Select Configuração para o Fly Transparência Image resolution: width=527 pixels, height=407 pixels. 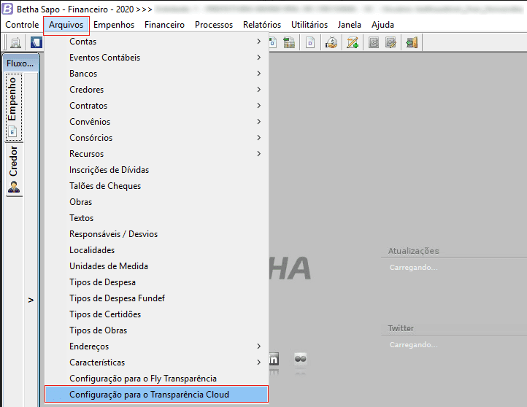click(x=157, y=379)
